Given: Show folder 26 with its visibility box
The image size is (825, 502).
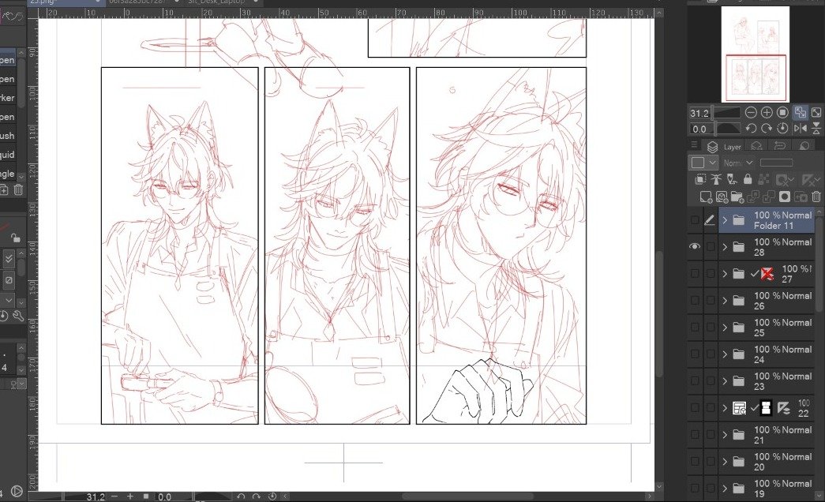Looking at the screenshot, I should [x=695, y=301].
